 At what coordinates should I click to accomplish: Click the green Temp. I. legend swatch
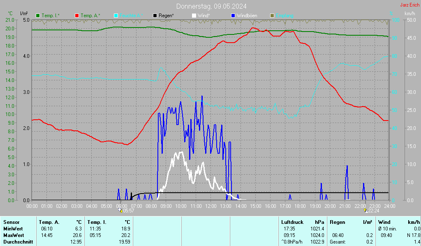pyautogui.click(x=38, y=16)
